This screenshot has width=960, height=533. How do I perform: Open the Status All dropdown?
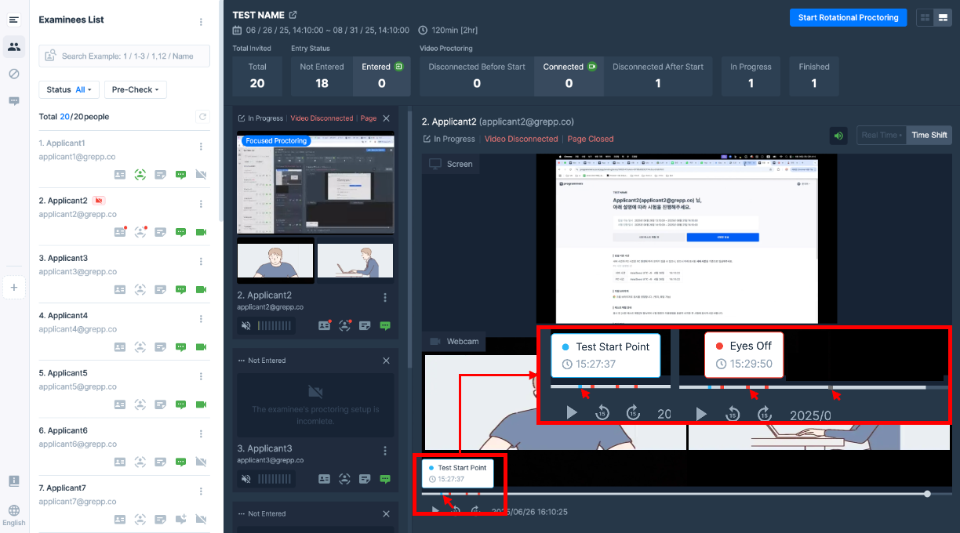(69, 90)
